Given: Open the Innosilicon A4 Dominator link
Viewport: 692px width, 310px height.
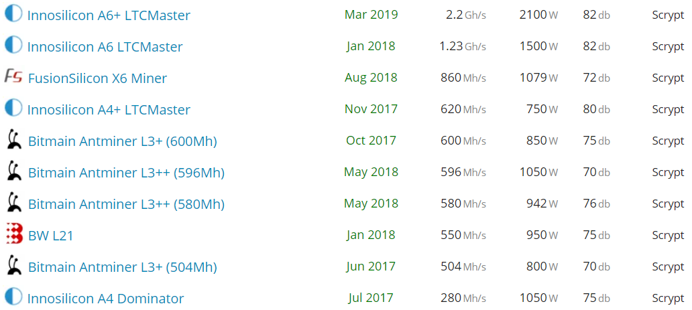Looking at the screenshot, I should [105, 299].
